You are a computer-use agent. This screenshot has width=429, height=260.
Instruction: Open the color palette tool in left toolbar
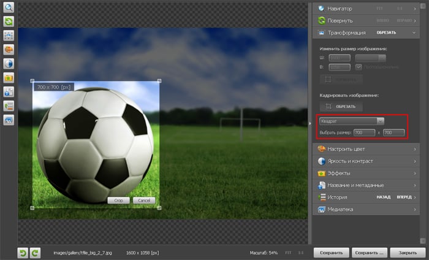click(9, 50)
